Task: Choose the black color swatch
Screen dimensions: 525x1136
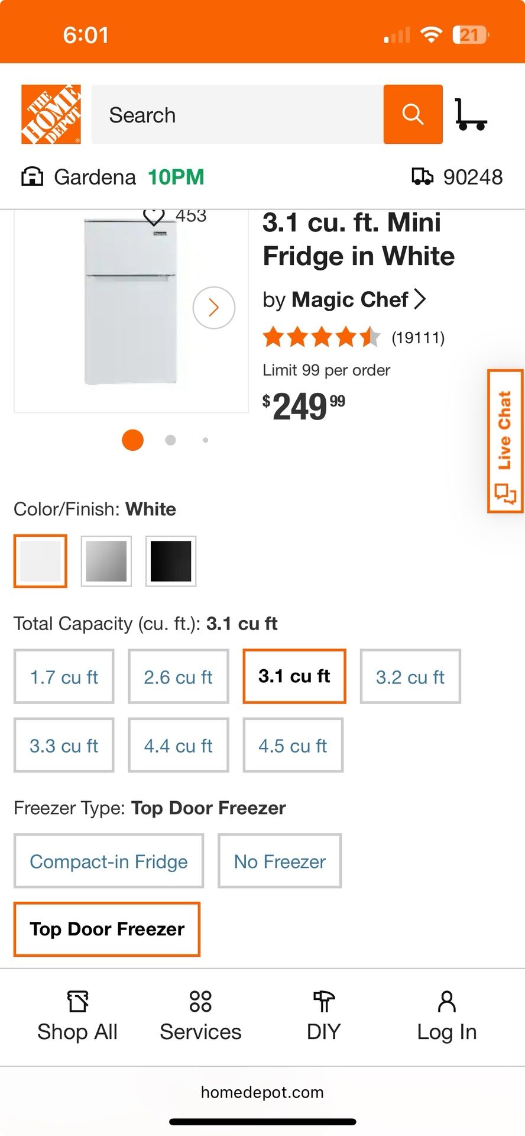Action: (171, 561)
